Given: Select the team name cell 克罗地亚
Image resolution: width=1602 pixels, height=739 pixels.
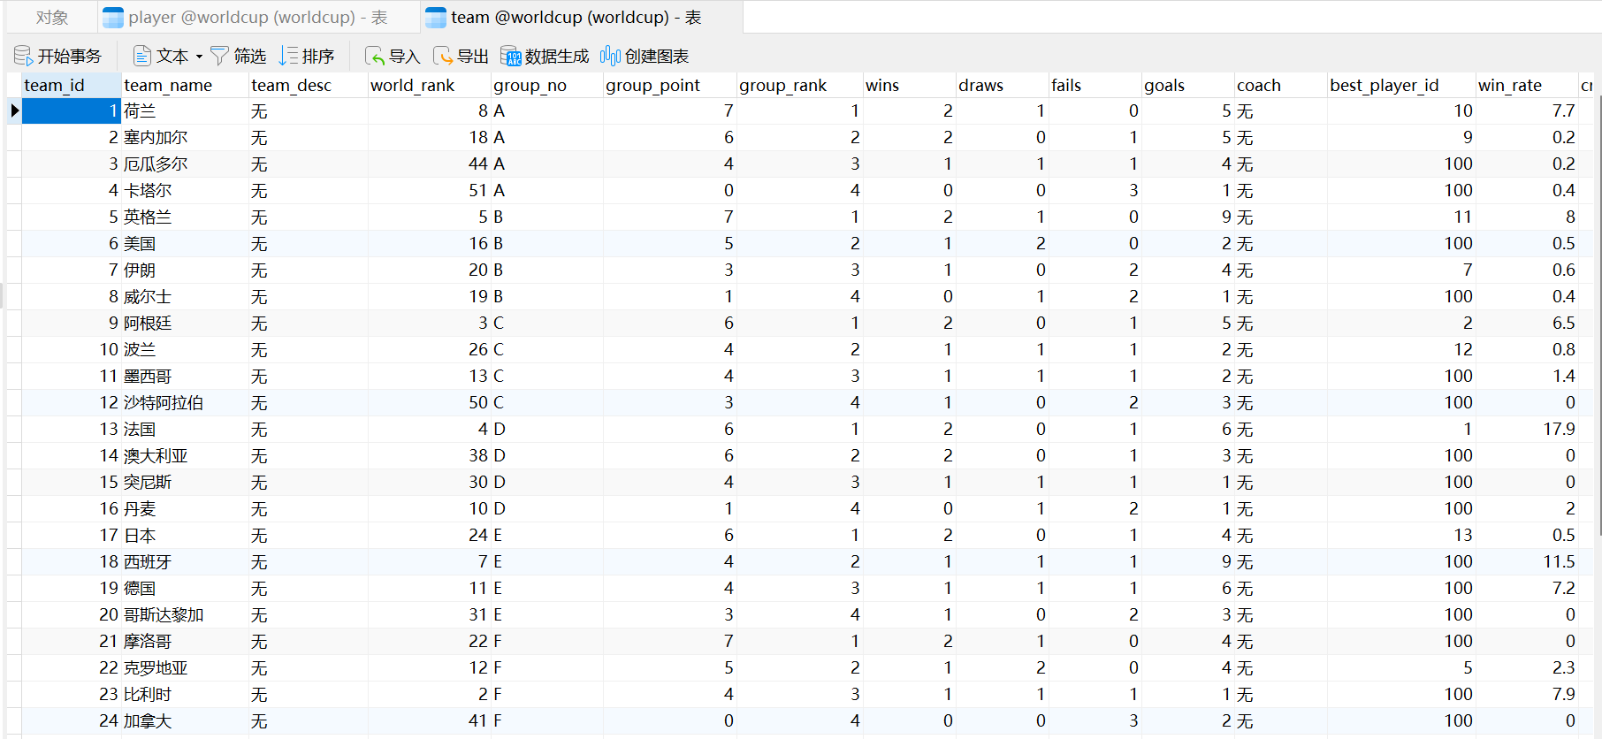Looking at the screenshot, I should click(185, 667).
